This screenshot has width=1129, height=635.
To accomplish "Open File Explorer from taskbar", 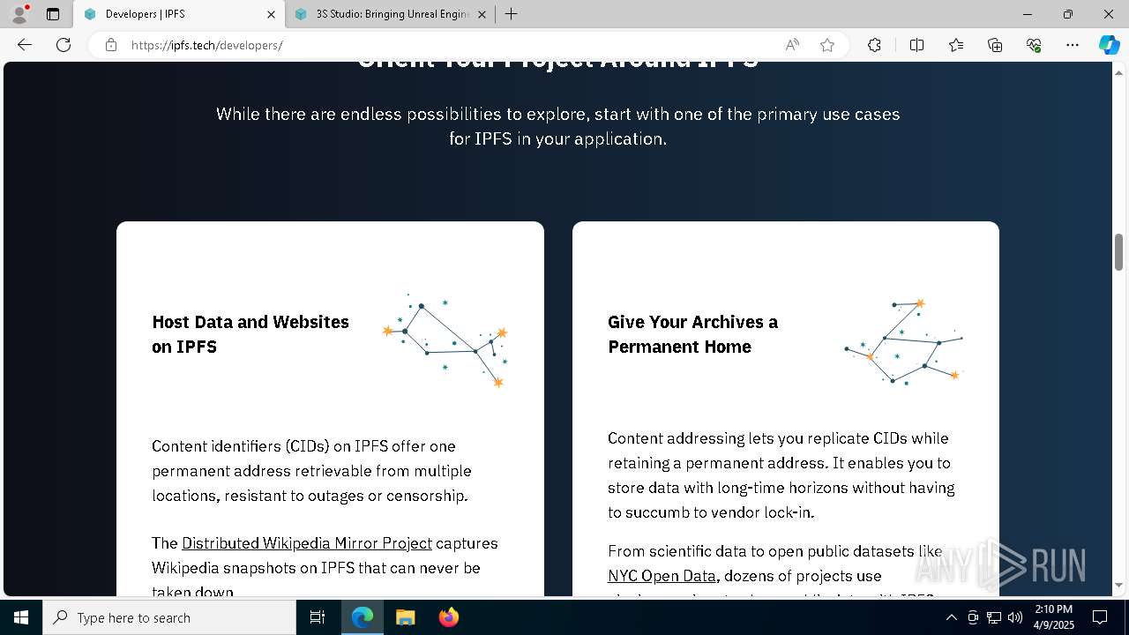I will click(405, 617).
